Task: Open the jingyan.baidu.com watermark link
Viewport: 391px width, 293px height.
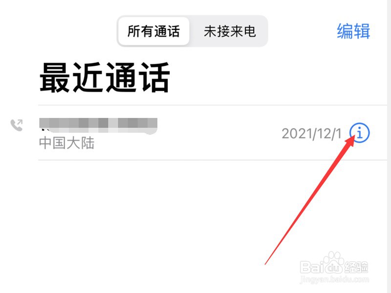Action: click(334, 279)
